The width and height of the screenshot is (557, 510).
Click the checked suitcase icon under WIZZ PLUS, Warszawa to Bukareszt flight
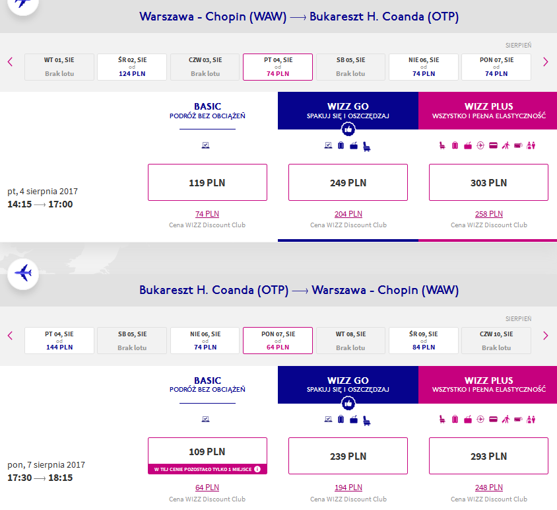468,145
